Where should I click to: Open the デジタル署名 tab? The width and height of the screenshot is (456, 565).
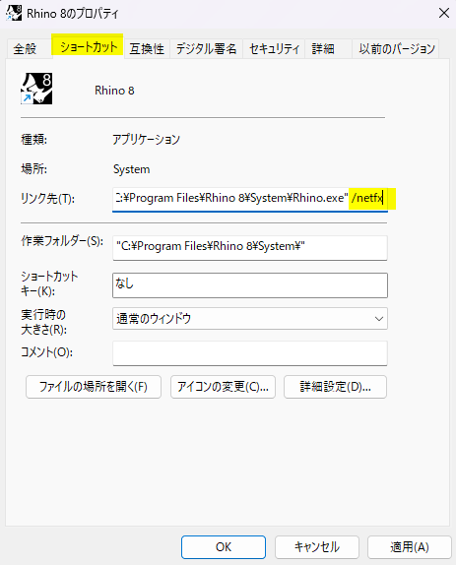[x=206, y=48]
